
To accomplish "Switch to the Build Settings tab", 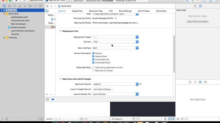I will pos(125,11).
